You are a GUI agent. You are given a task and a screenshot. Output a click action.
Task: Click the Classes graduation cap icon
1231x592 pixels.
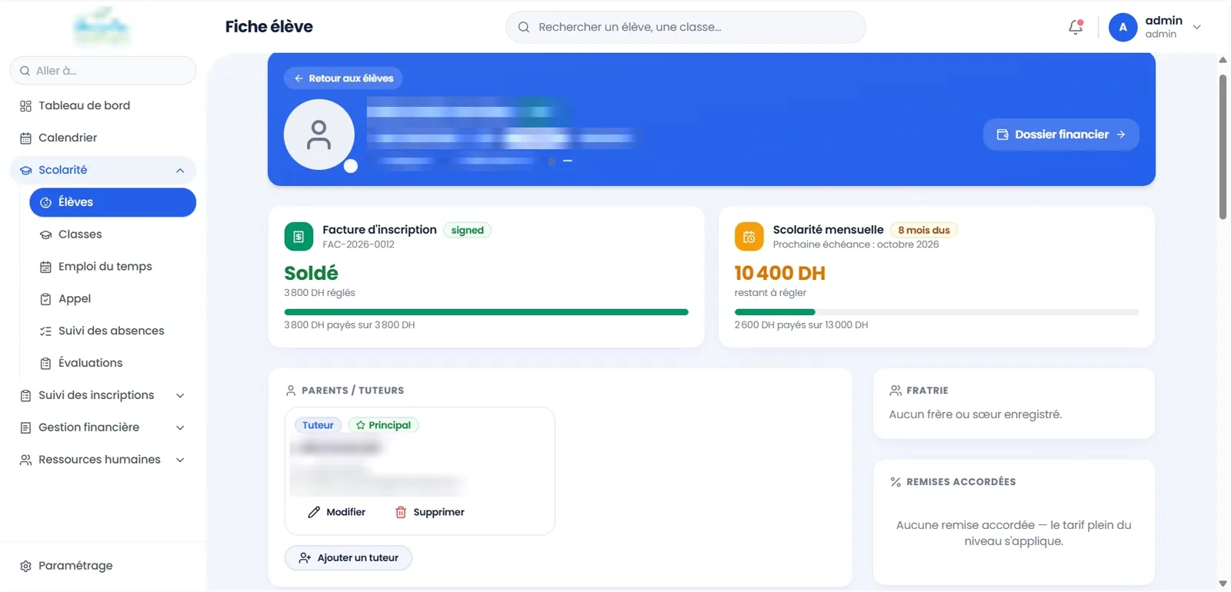point(45,234)
